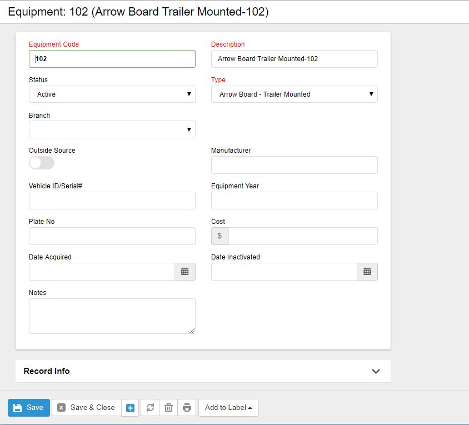
Task: Click the Save button
Action: [x=29, y=408]
